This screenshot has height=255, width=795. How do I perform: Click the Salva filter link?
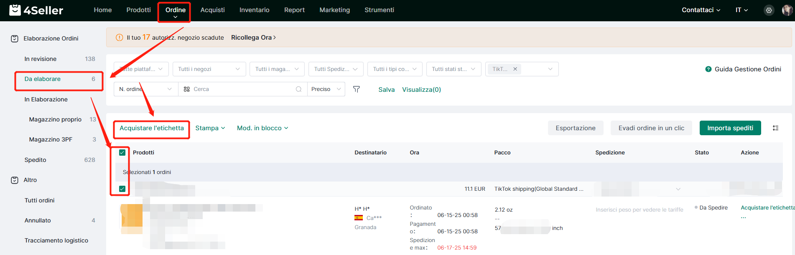386,90
